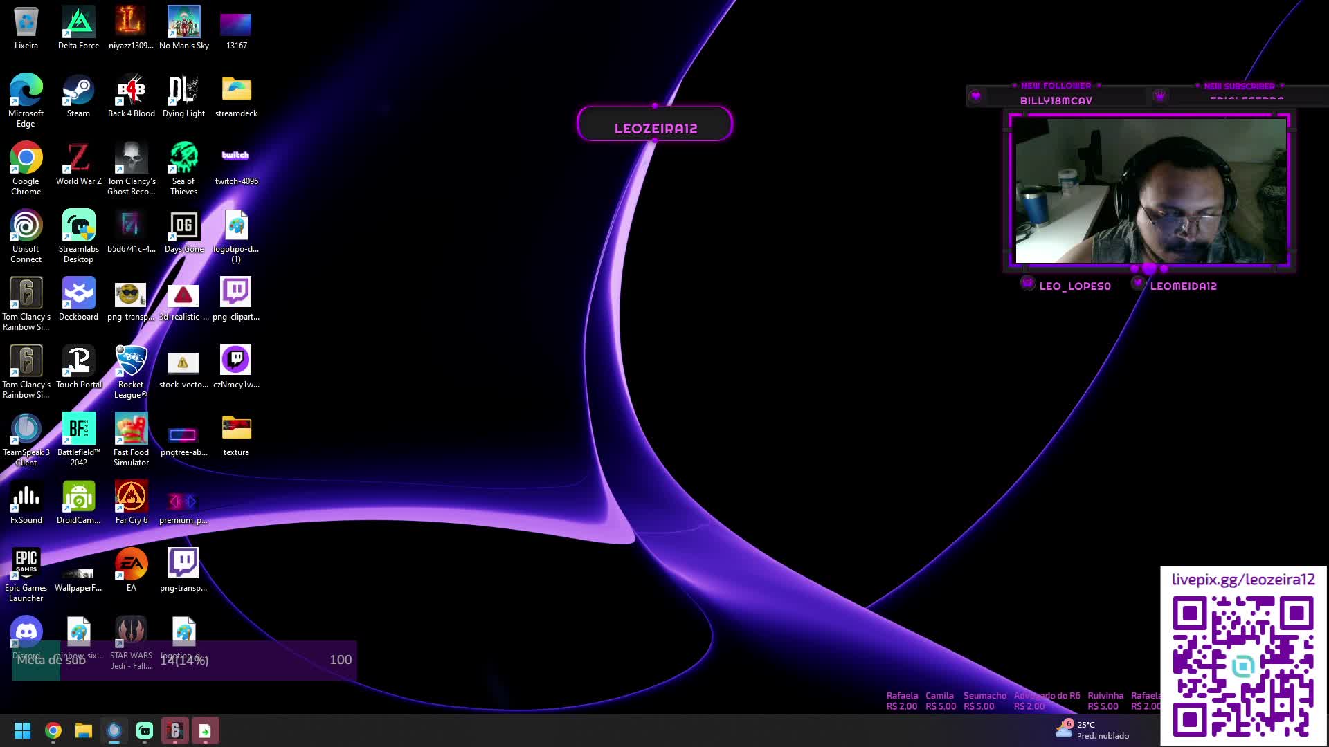
Task: Click the Camila R$ 5,00 donation entry
Action: [x=940, y=701]
